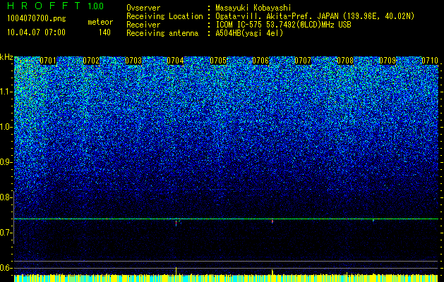The image size is (444, 282).
Task: Click the meteor count value 140
Action: tap(104, 32)
